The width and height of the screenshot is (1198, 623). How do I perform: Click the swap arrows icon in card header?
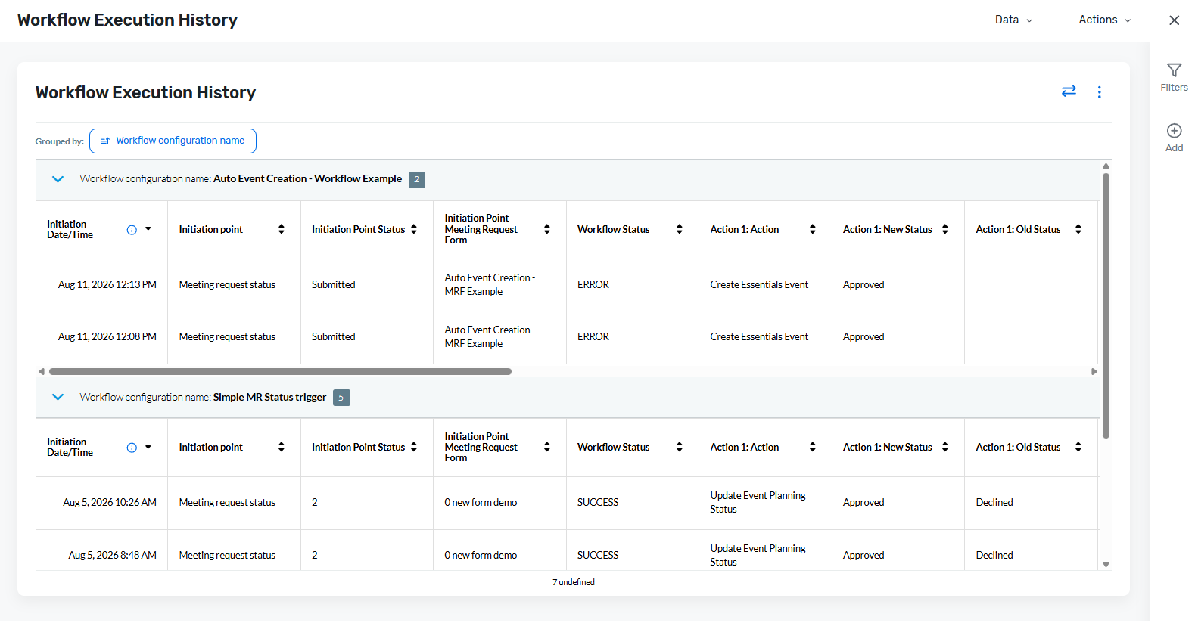[x=1069, y=91]
